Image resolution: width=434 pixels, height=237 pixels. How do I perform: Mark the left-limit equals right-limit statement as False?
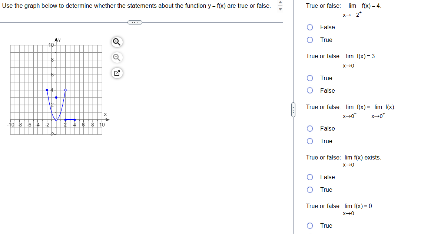tap(310, 128)
